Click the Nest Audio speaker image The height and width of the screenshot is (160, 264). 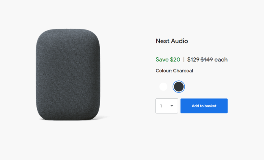coord(68,75)
